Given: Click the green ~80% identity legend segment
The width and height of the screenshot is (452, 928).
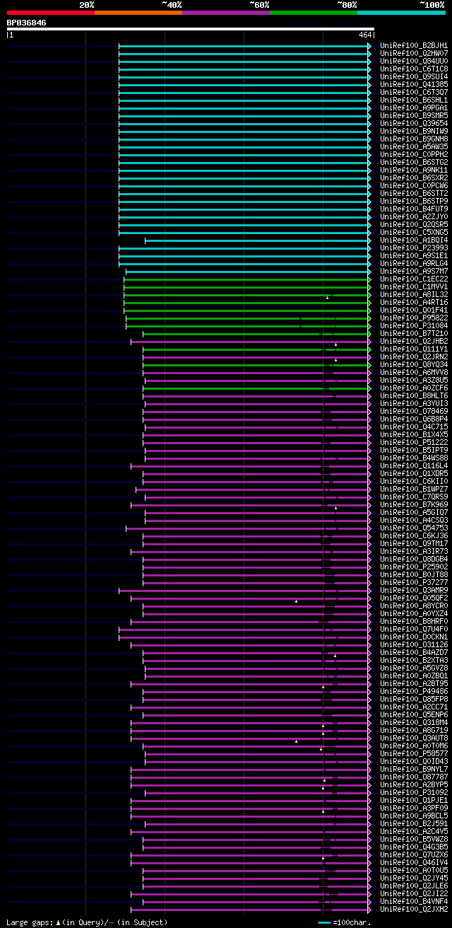Looking at the screenshot, I should (x=314, y=13).
